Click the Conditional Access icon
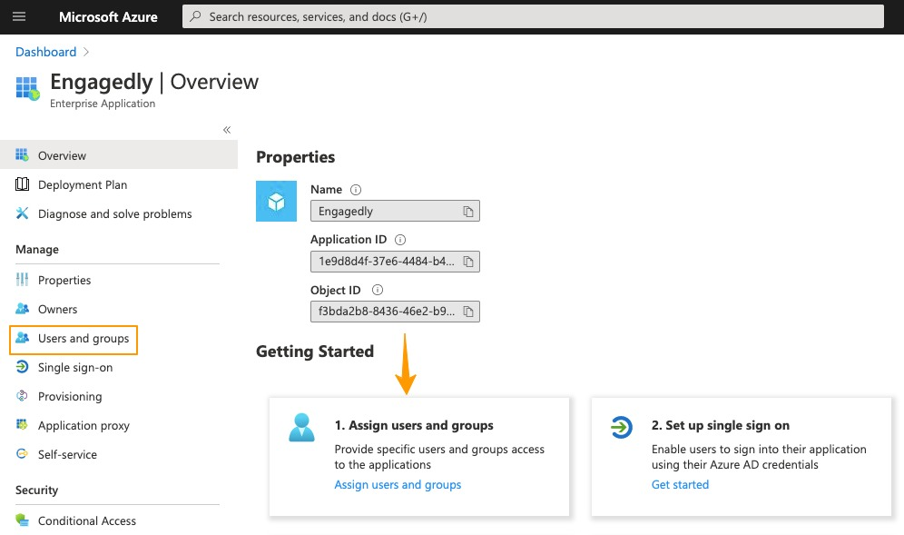This screenshot has width=904, height=535. click(x=22, y=520)
